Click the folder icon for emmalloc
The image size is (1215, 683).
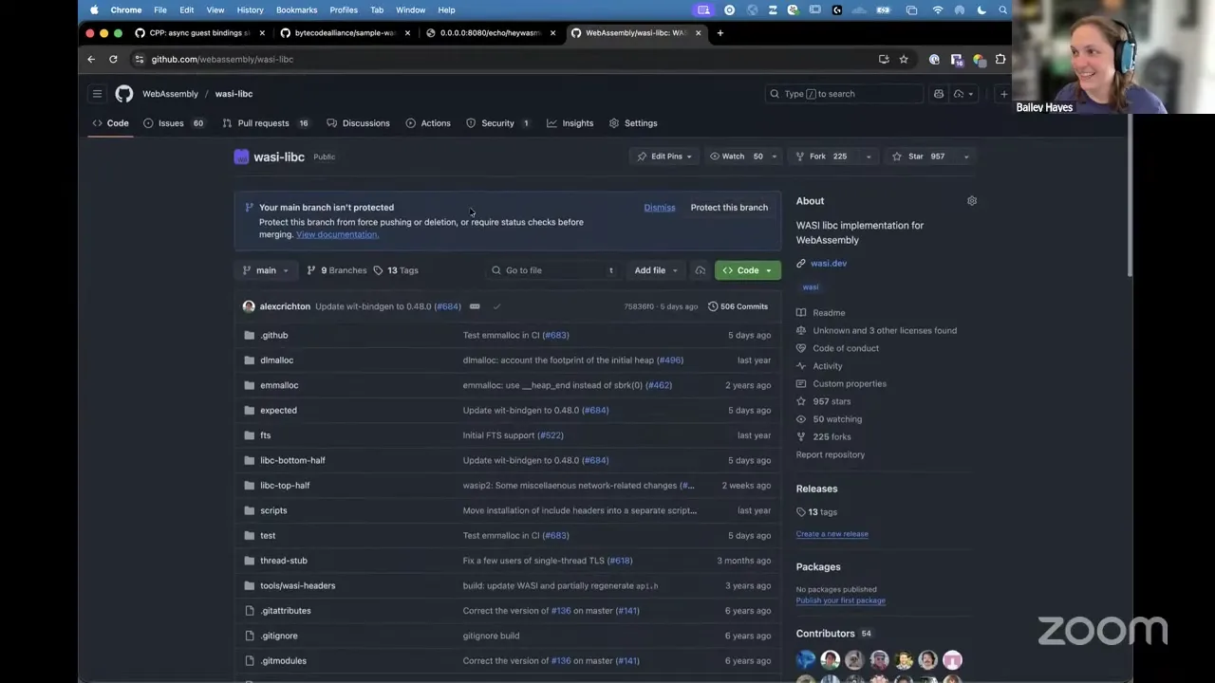click(250, 385)
